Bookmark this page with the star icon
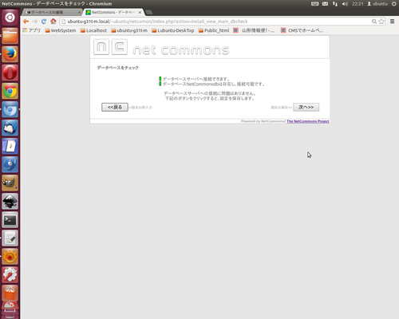 tap(381, 22)
